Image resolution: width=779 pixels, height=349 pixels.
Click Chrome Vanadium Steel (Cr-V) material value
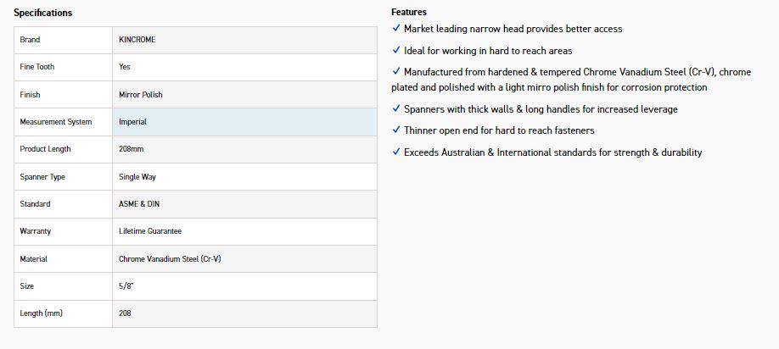pos(170,259)
